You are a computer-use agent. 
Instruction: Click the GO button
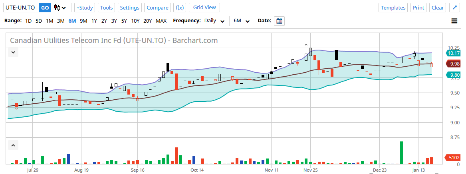tap(45, 8)
